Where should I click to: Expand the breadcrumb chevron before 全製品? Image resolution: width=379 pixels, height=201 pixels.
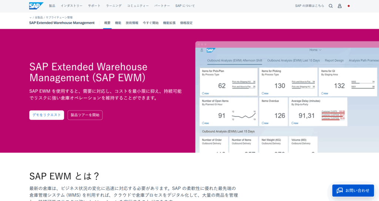(30, 17)
